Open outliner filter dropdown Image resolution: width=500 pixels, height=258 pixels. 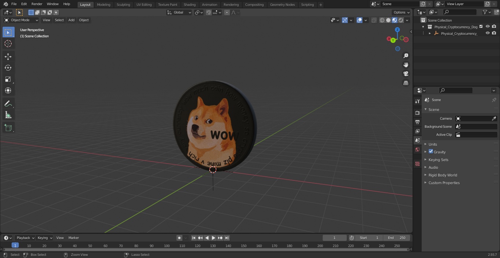[486, 12]
